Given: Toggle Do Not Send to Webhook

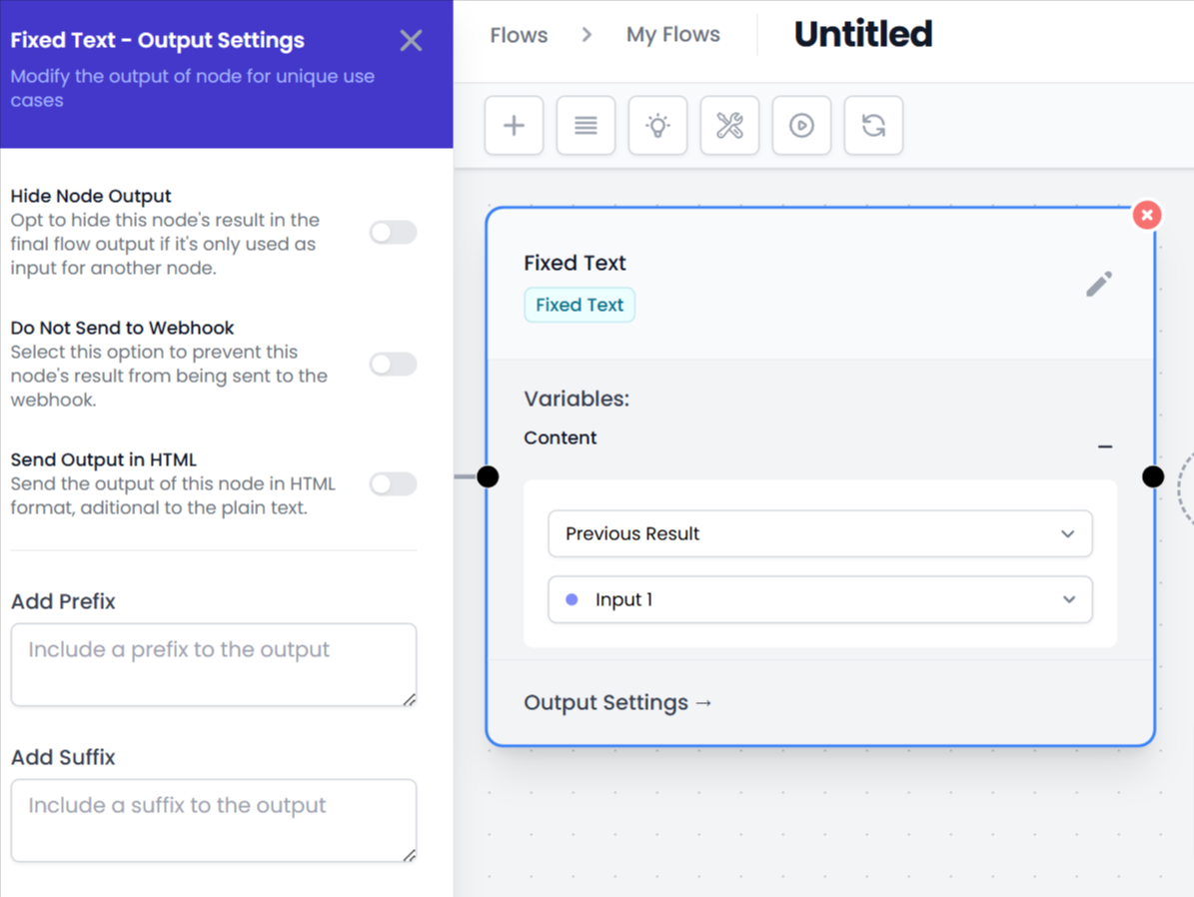Looking at the screenshot, I should click(393, 365).
